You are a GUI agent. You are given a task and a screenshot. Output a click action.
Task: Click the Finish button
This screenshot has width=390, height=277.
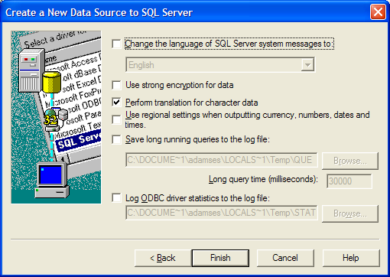click(220, 258)
